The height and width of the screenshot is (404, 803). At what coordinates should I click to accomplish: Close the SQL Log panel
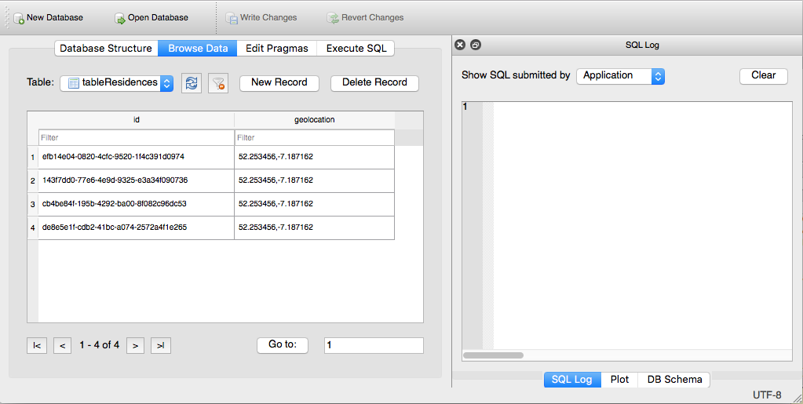(460, 45)
